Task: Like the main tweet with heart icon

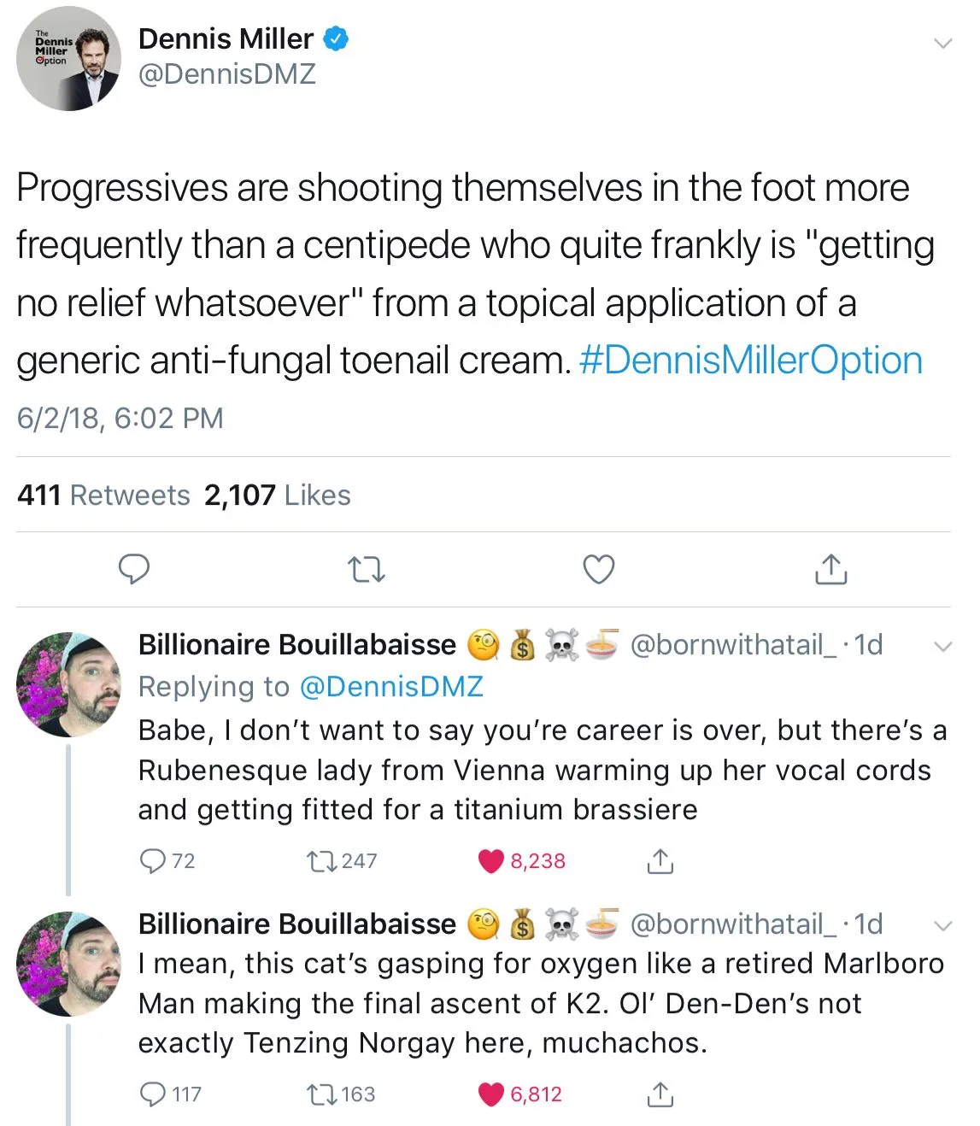Action: tap(598, 569)
